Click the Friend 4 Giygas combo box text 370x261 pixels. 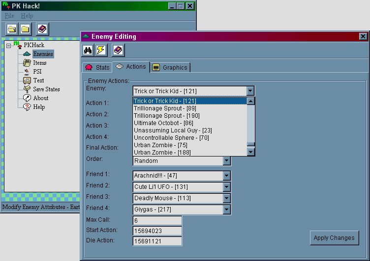pyautogui.click(x=153, y=209)
